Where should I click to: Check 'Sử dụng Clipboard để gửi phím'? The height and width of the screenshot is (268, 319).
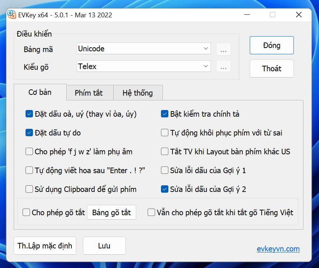coord(29,189)
